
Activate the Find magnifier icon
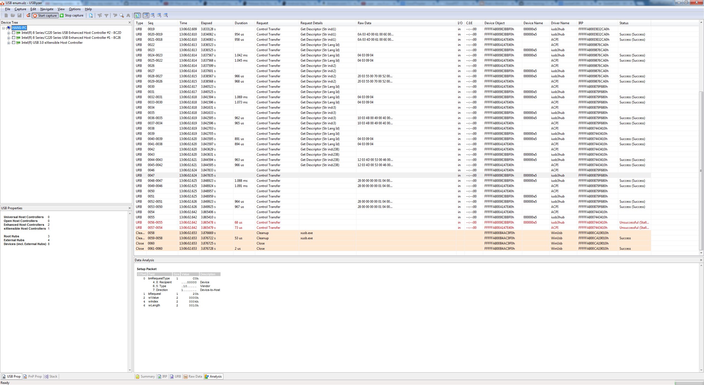pos(121,15)
